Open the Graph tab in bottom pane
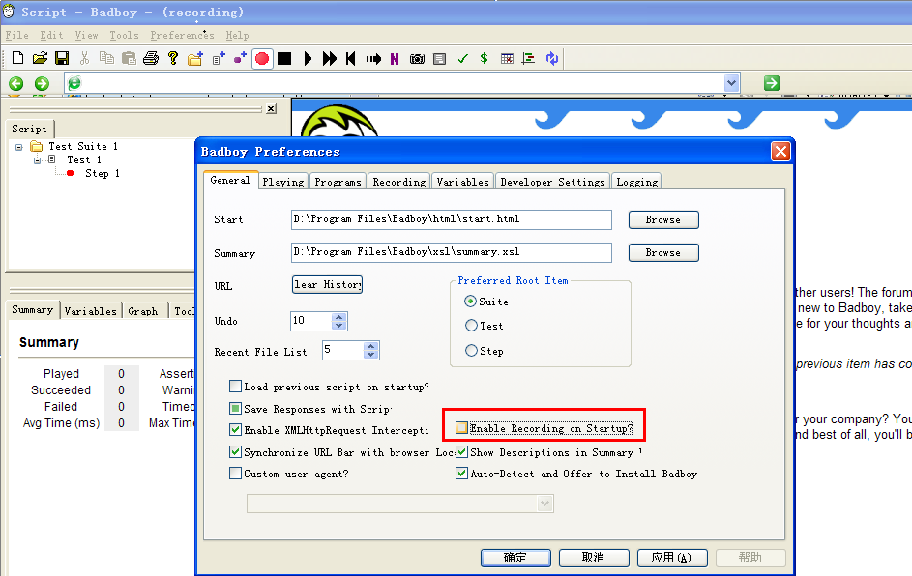This screenshot has width=912, height=576. pyautogui.click(x=143, y=311)
